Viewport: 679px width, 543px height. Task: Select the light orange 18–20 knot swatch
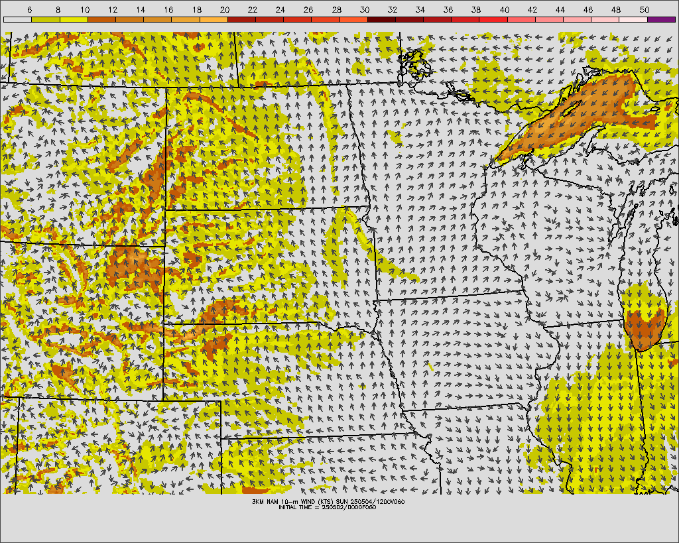(214, 19)
